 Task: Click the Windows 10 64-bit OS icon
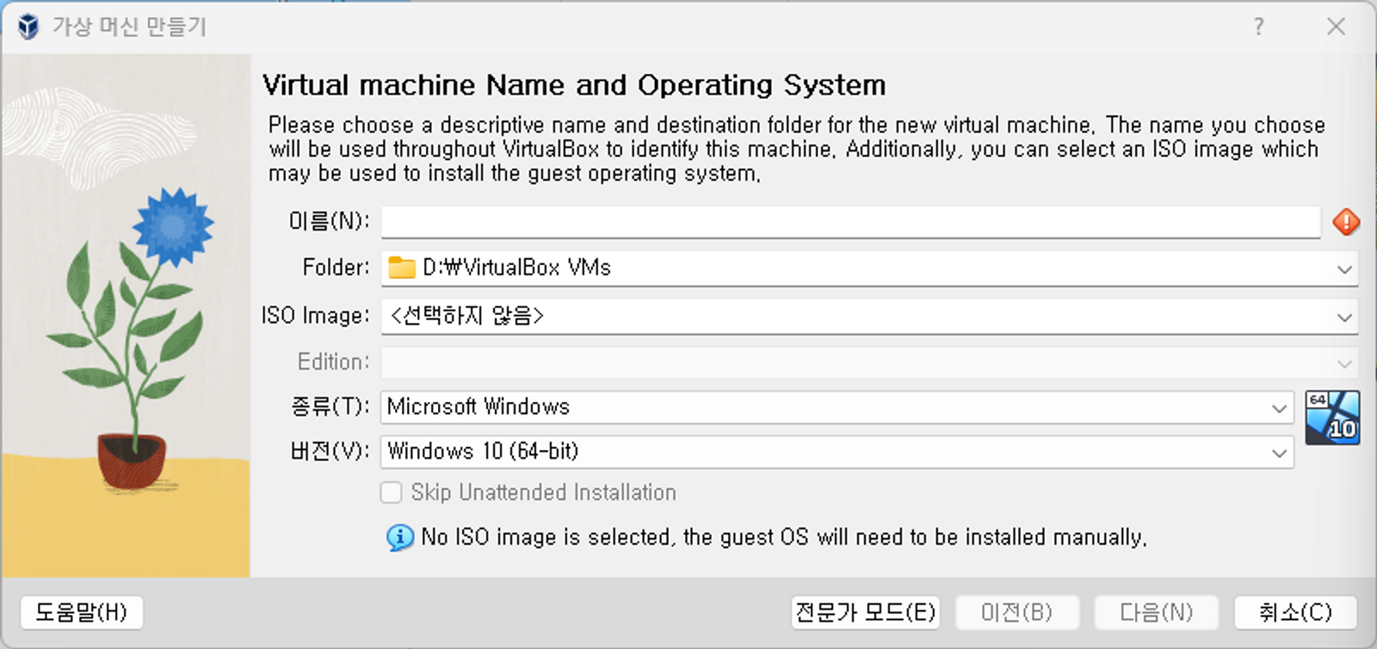click(1332, 417)
